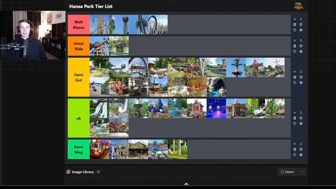Select the cave boat ride image in Ganz Gut
This screenshot has height=189, width=336.
[216, 87]
